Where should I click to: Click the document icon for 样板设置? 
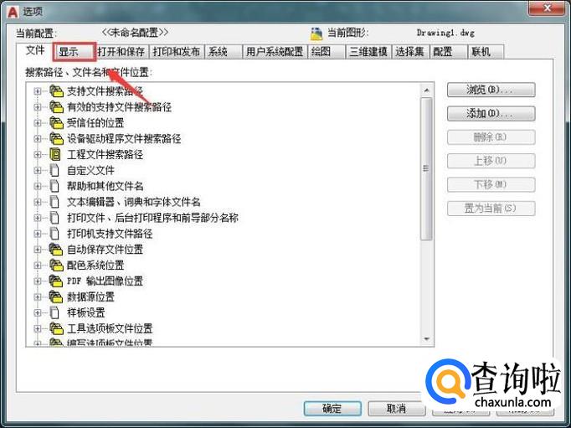coord(54,312)
